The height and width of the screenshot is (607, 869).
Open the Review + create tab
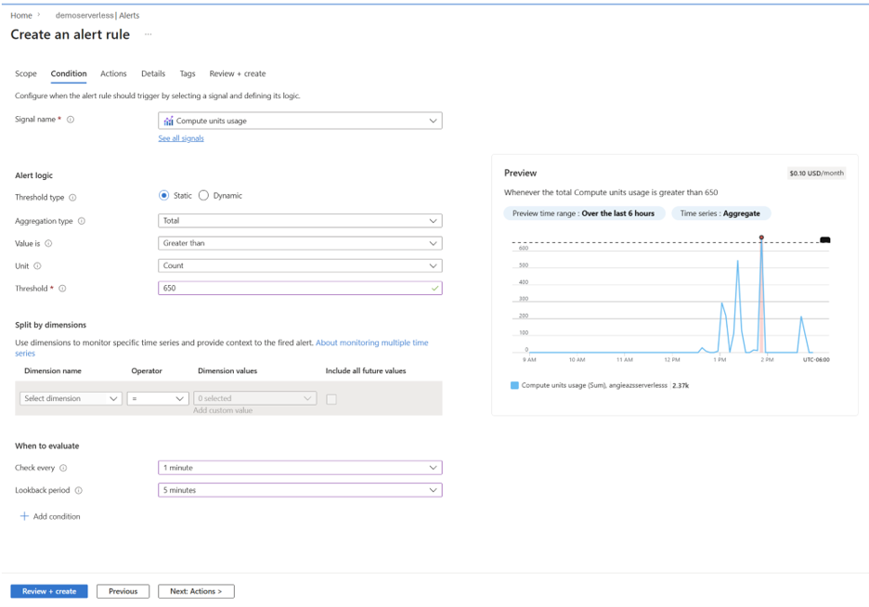237,73
